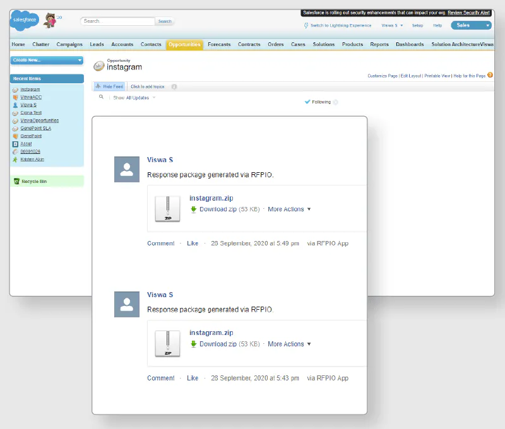
Task: Open the Viswa S user menu
Action: click(392, 25)
